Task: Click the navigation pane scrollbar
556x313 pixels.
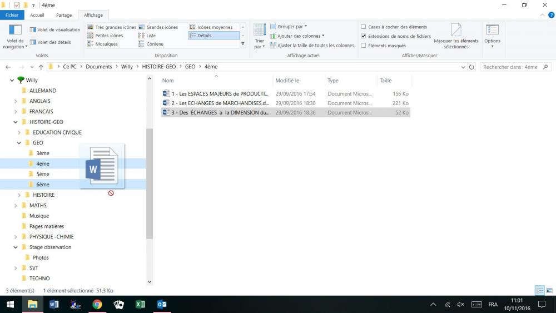Action: tap(149, 183)
